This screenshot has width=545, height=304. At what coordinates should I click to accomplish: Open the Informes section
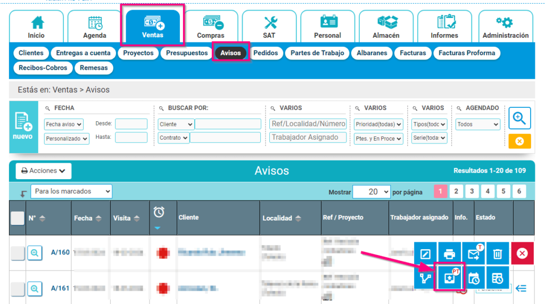pyautogui.click(x=444, y=27)
